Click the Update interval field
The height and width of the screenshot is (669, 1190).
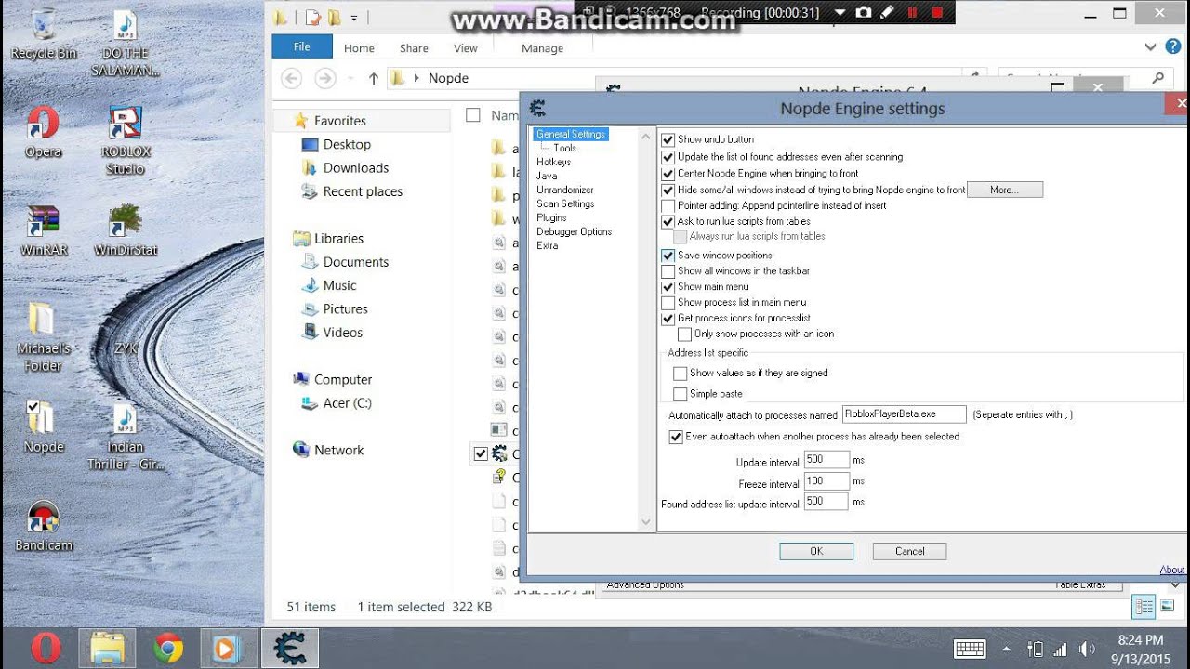pyautogui.click(x=826, y=460)
